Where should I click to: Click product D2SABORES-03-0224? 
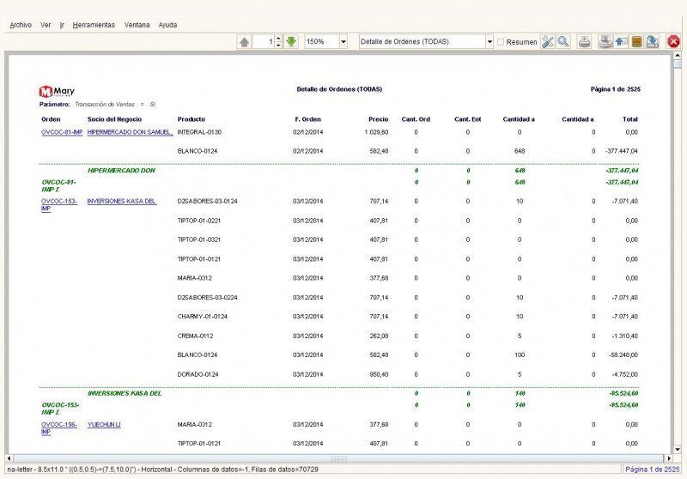[x=207, y=298]
